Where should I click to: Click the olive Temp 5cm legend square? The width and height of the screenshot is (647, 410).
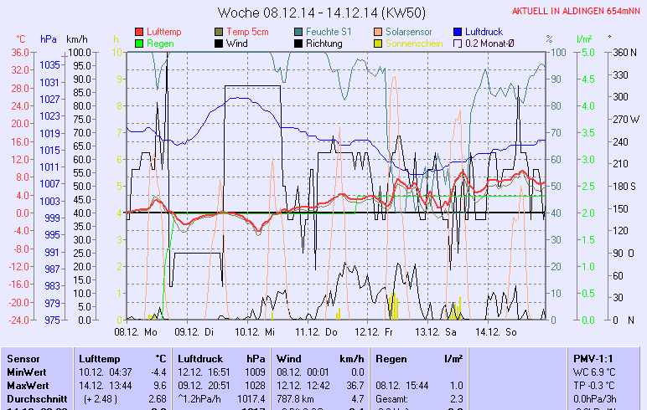tap(220, 32)
